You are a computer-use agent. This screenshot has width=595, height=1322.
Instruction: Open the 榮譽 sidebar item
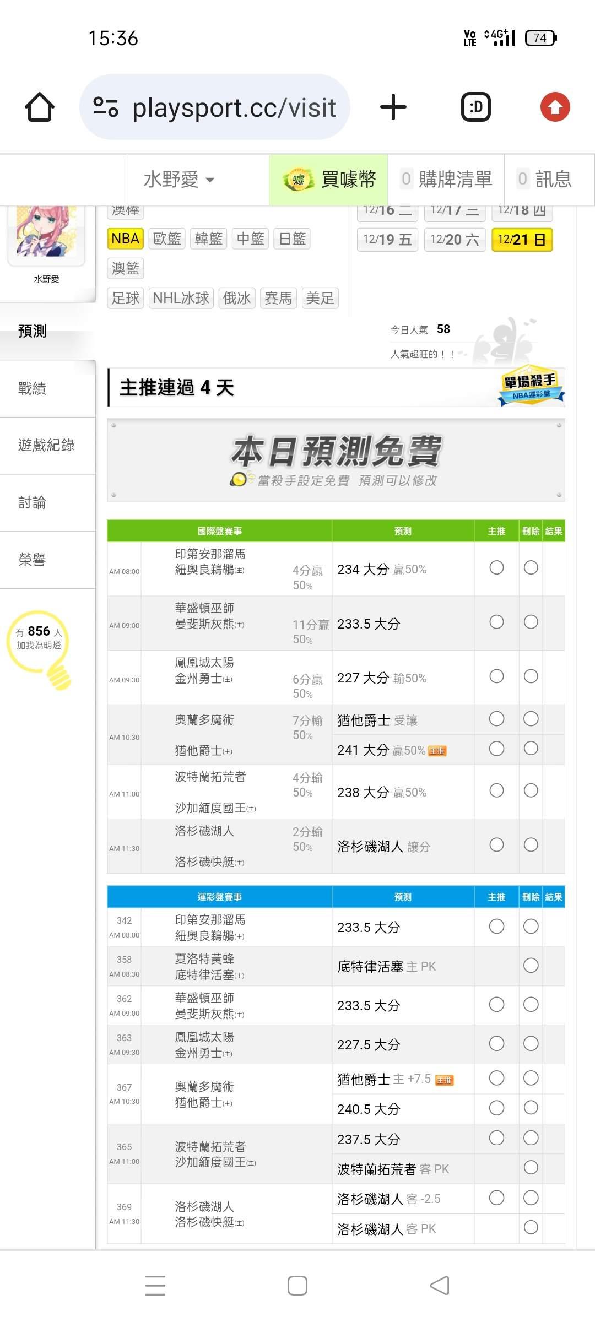pyautogui.click(x=47, y=560)
